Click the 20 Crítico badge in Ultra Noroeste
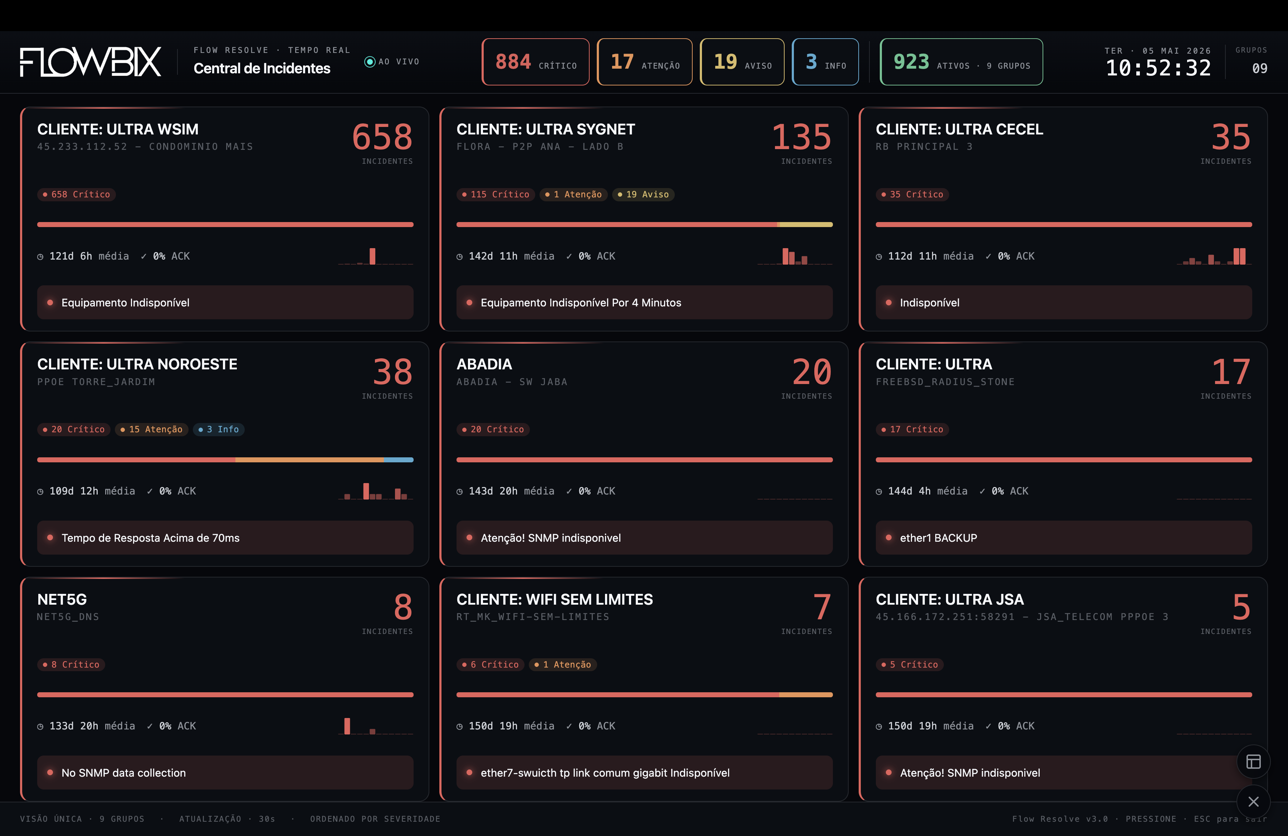The height and width of the screenshot is (836, 1288). click(x=74, y=429)
